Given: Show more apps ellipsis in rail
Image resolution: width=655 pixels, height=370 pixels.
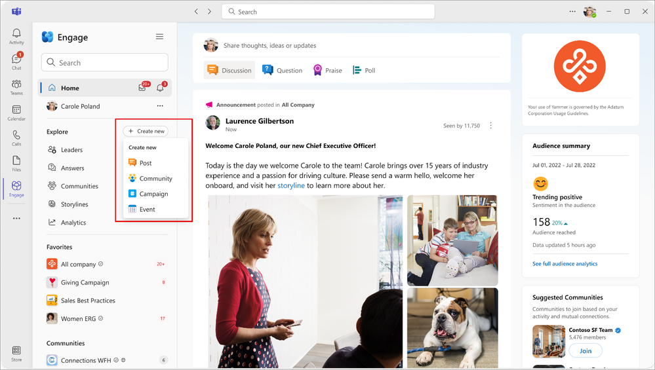Looking at the screenshot, I should tap(16, 218).
